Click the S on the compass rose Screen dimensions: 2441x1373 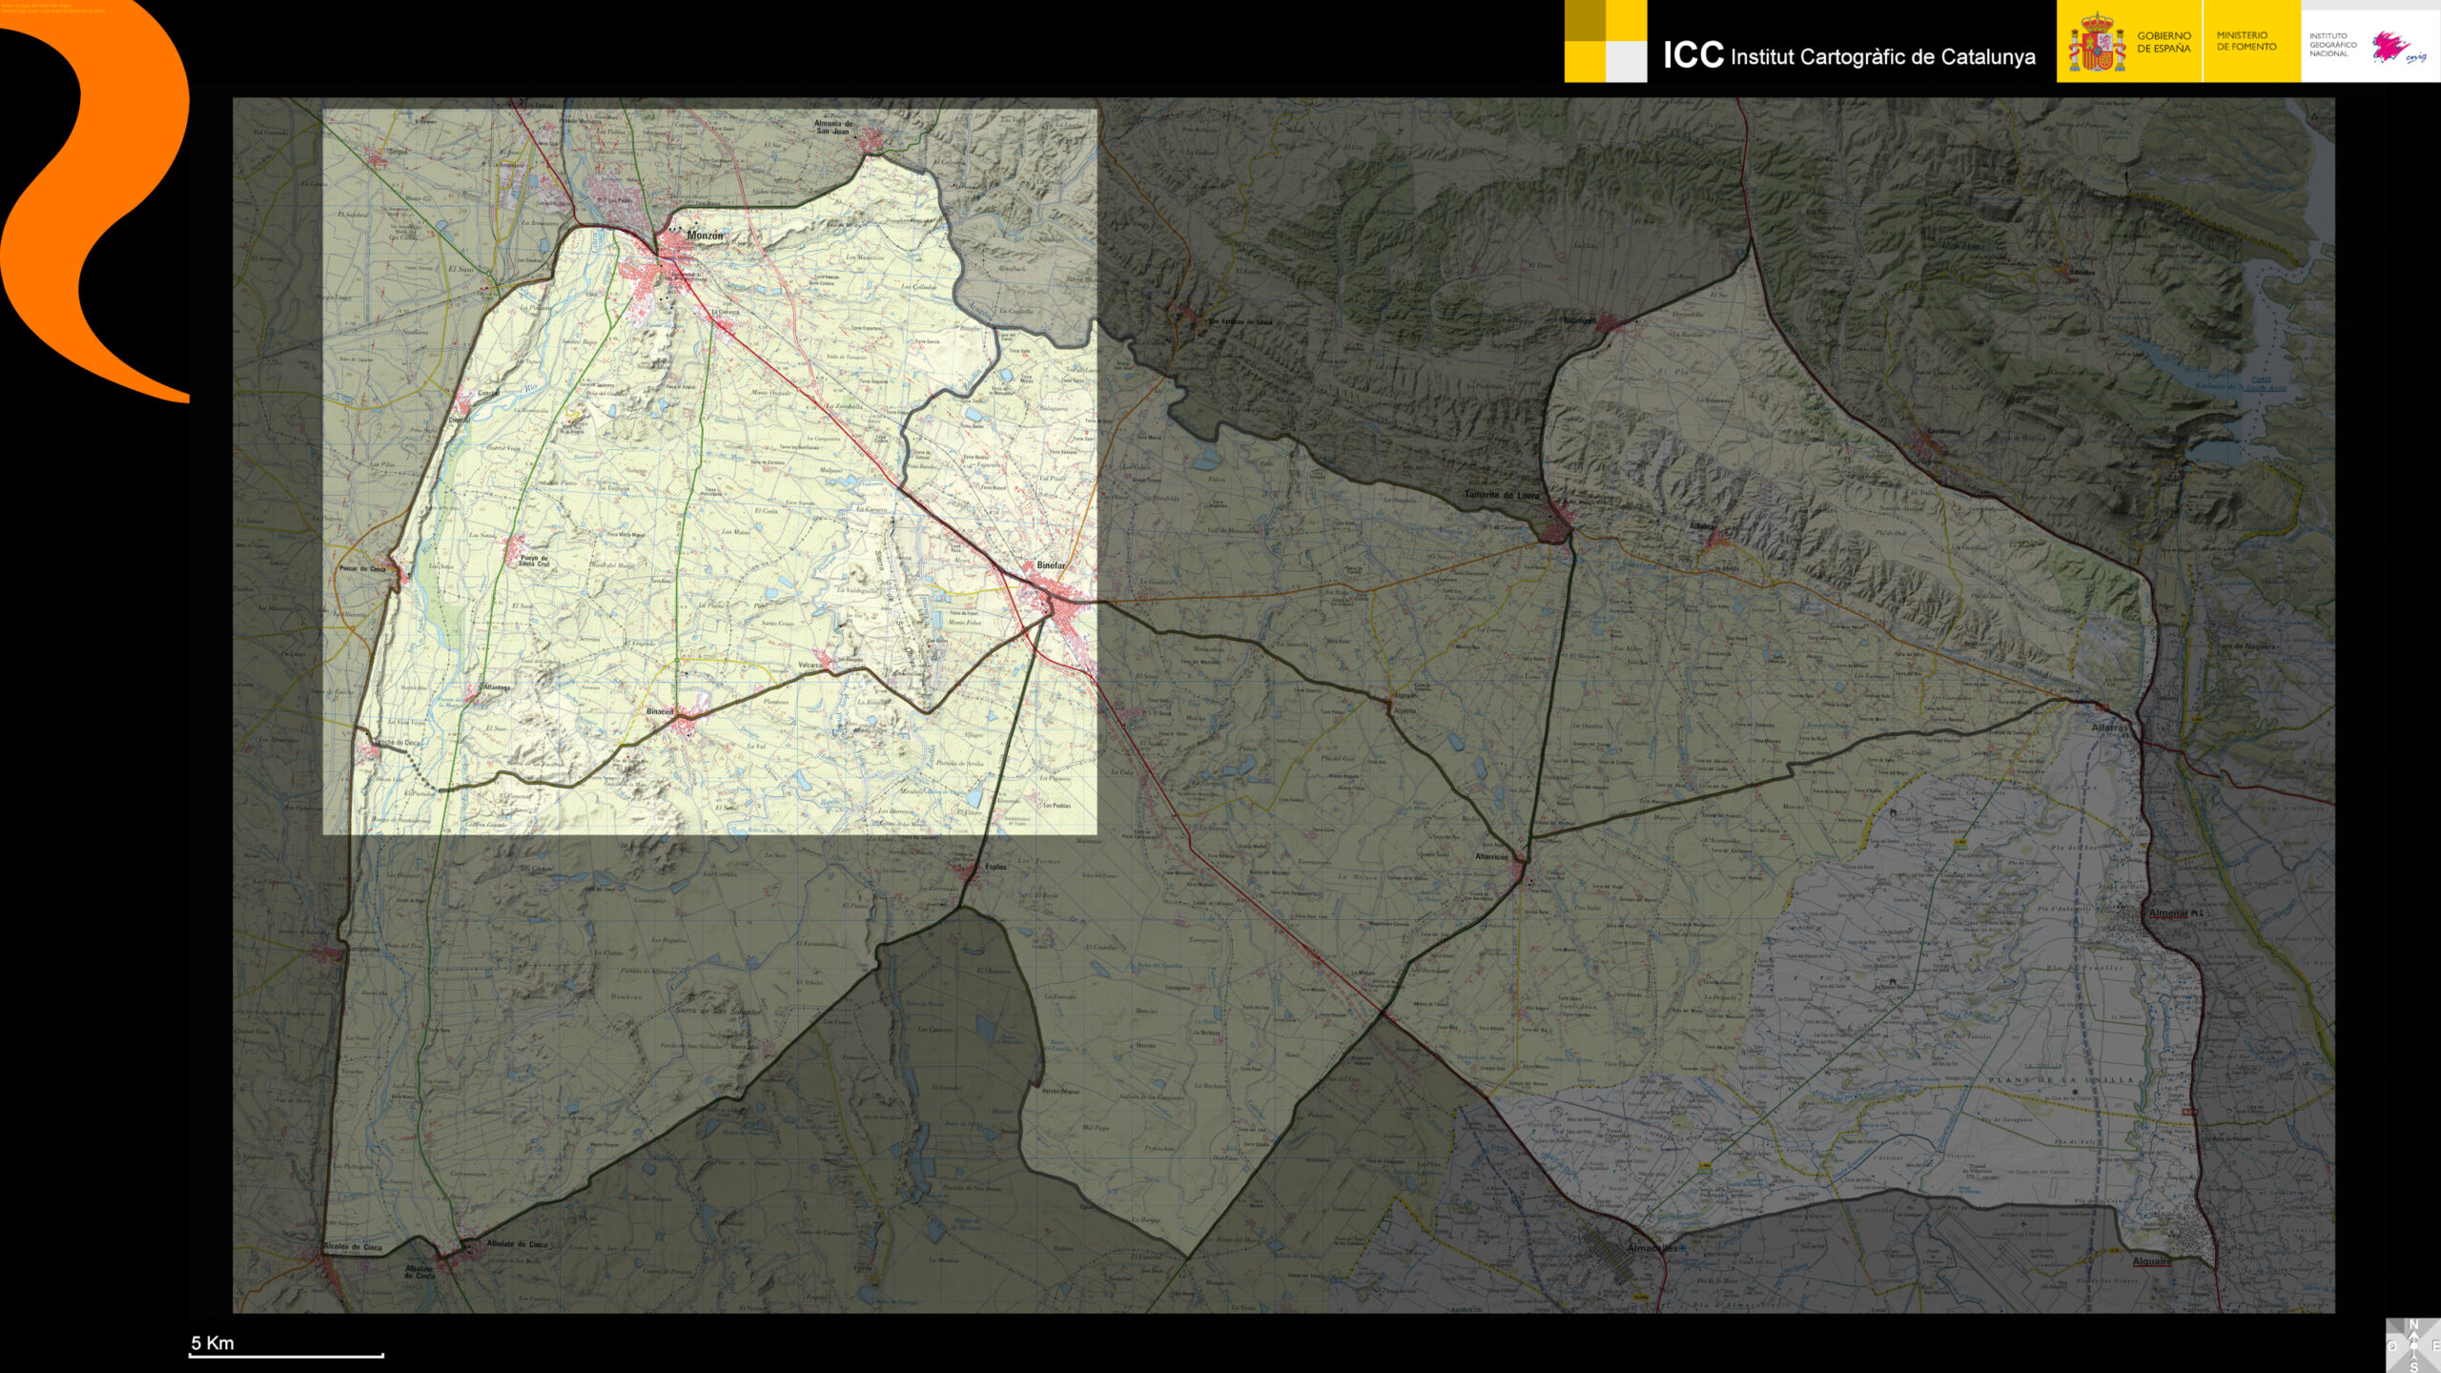coord(2413,1366)
